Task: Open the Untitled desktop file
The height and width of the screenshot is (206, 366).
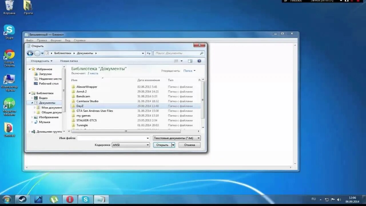Action: [9, 130]
